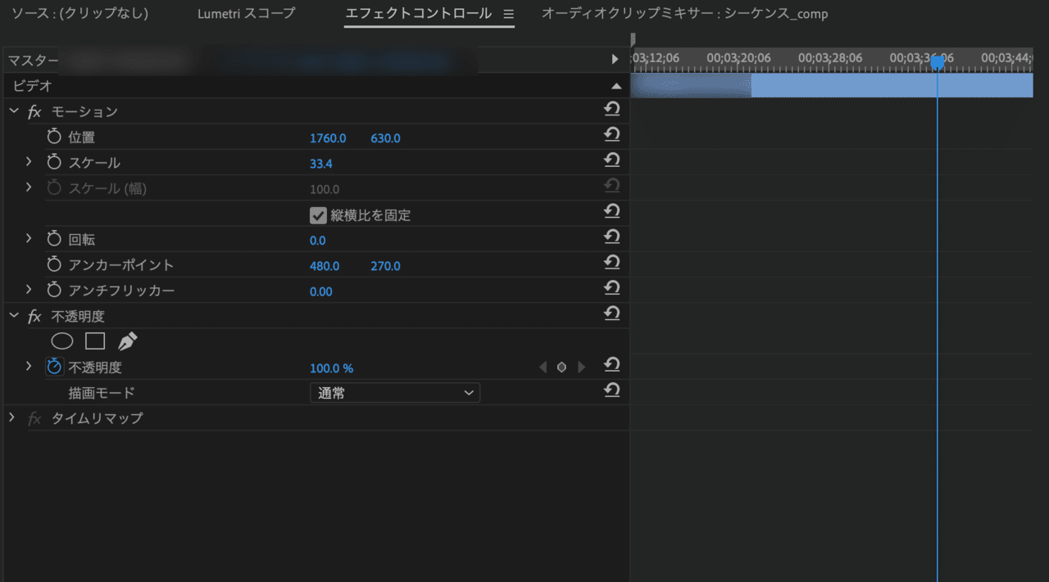Select the pen mask tool for opacity
This screenshot has width=1049, height=582.
tap(126, 340)
